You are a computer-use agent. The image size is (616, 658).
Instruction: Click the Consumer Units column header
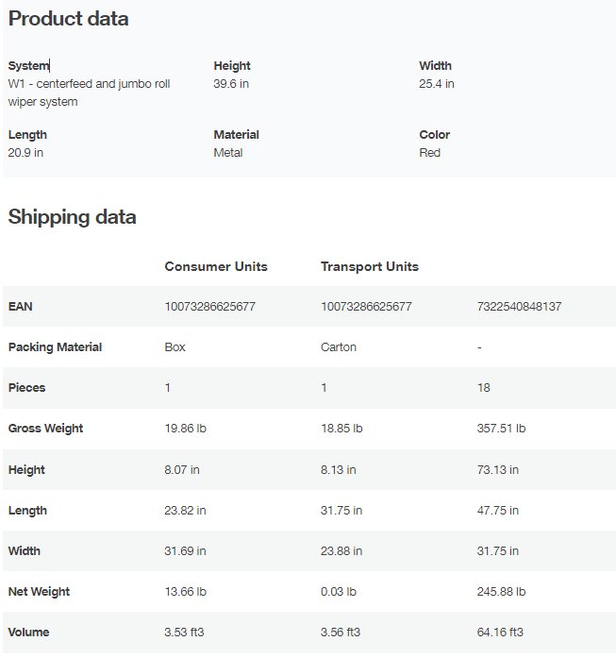click(216, 267)
